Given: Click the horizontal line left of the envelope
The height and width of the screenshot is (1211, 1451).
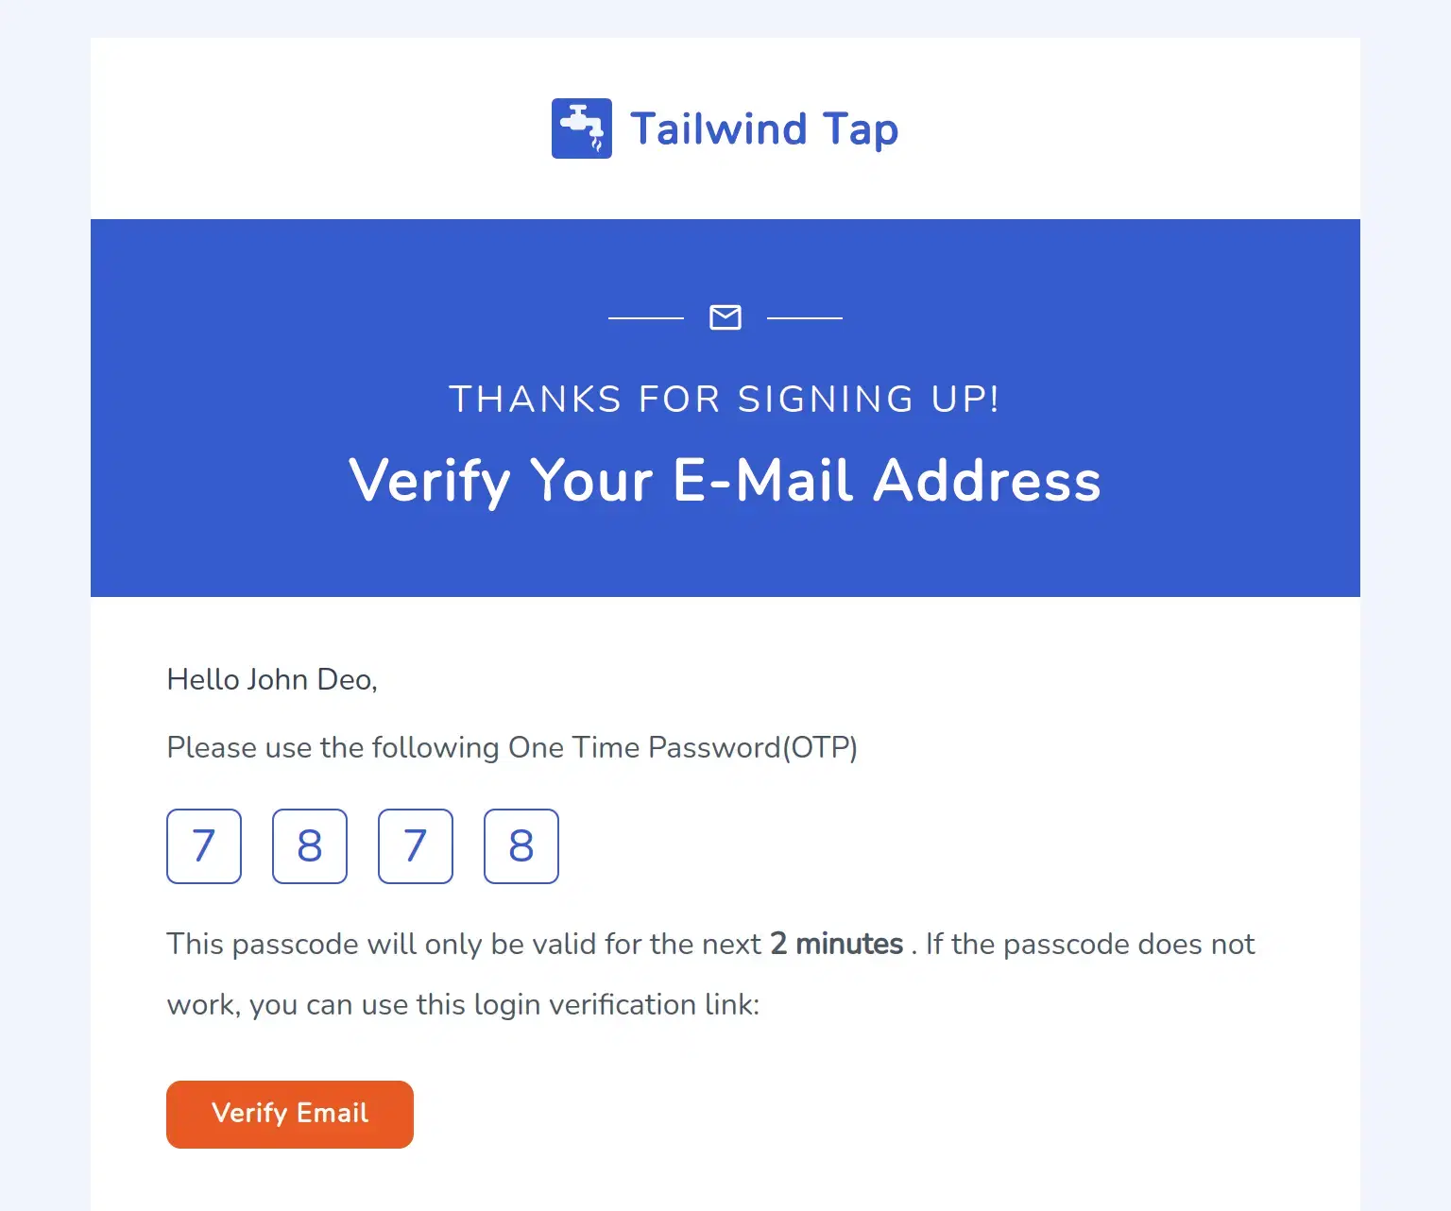Looking at the screenshot, I should pyautogui.click(x=646, y=318).
